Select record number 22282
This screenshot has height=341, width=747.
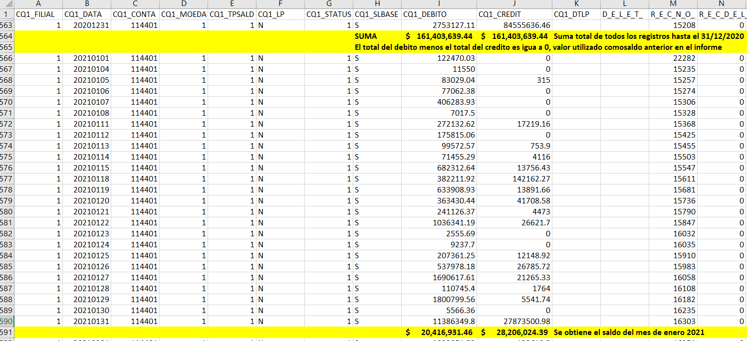click(x=673, y=58)
